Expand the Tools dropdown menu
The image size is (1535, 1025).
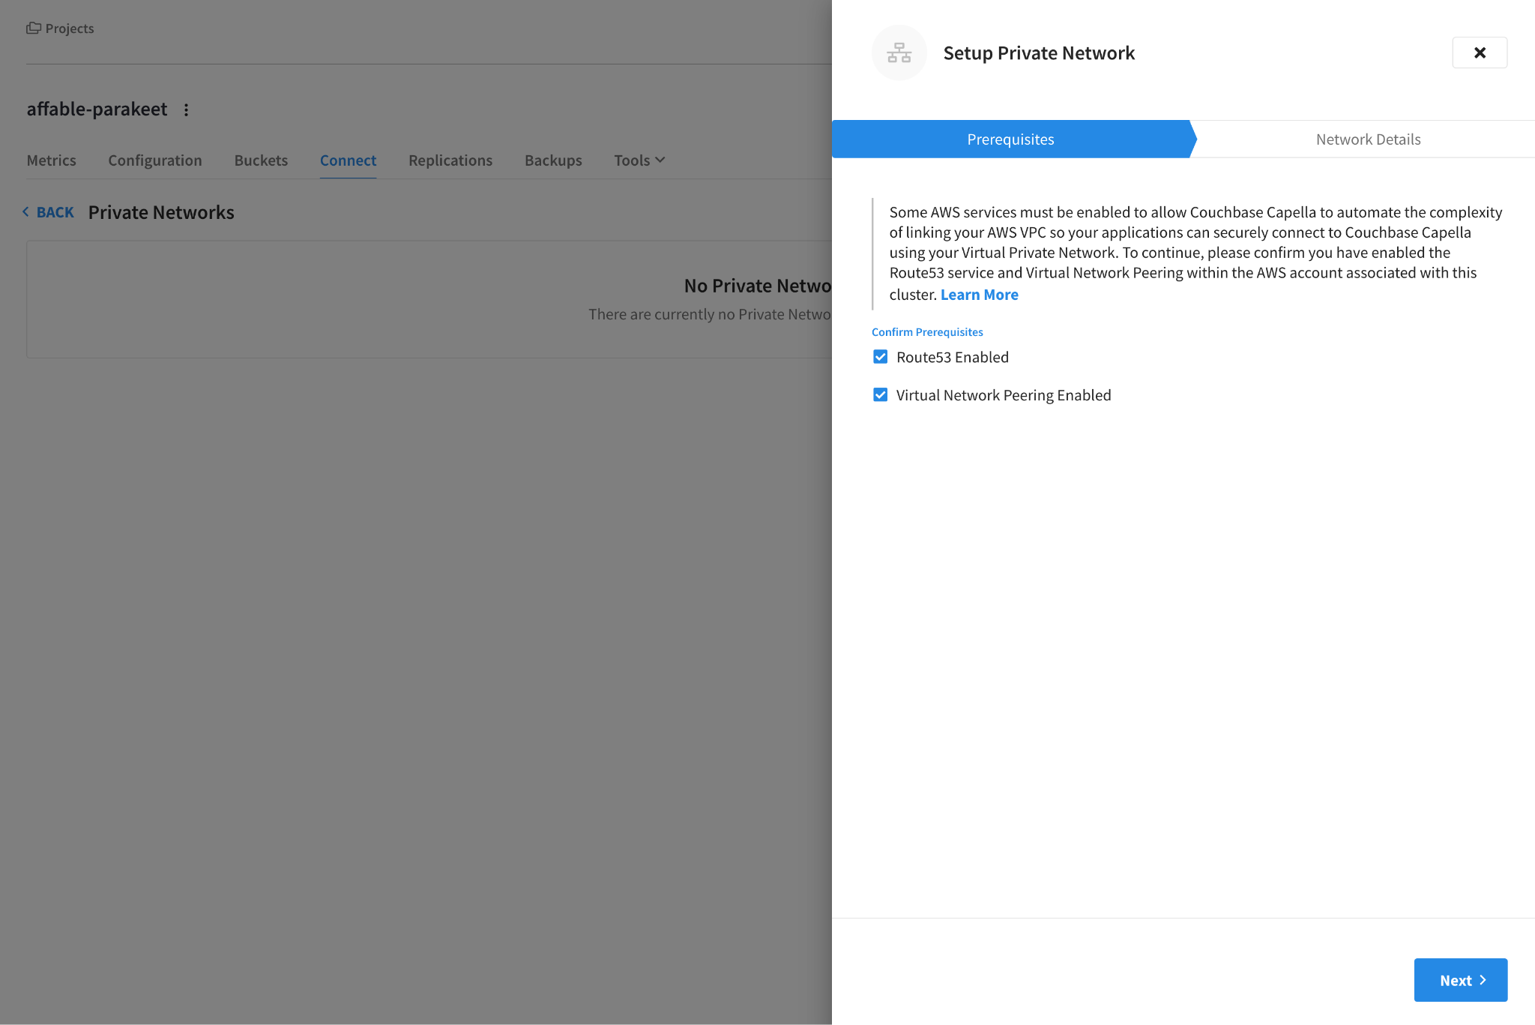point(639,160)
